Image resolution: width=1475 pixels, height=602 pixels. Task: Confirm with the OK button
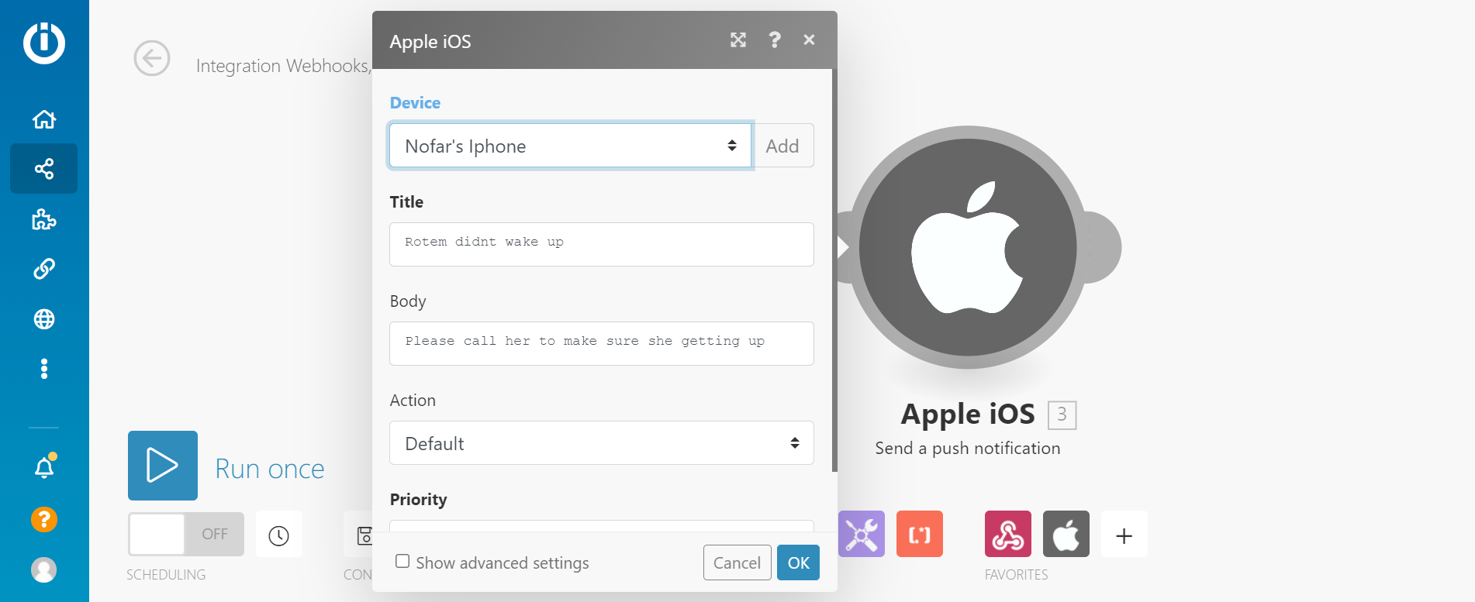tap(799, 562)
